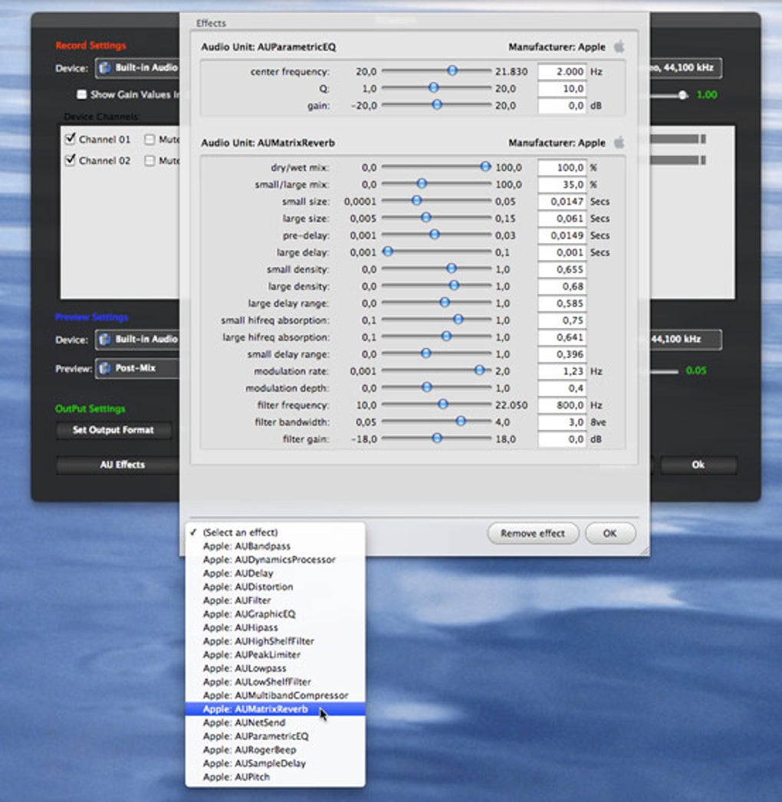782x802 pixels.
Task: Select Apple: AUDistortion effect
Action: 275,587
